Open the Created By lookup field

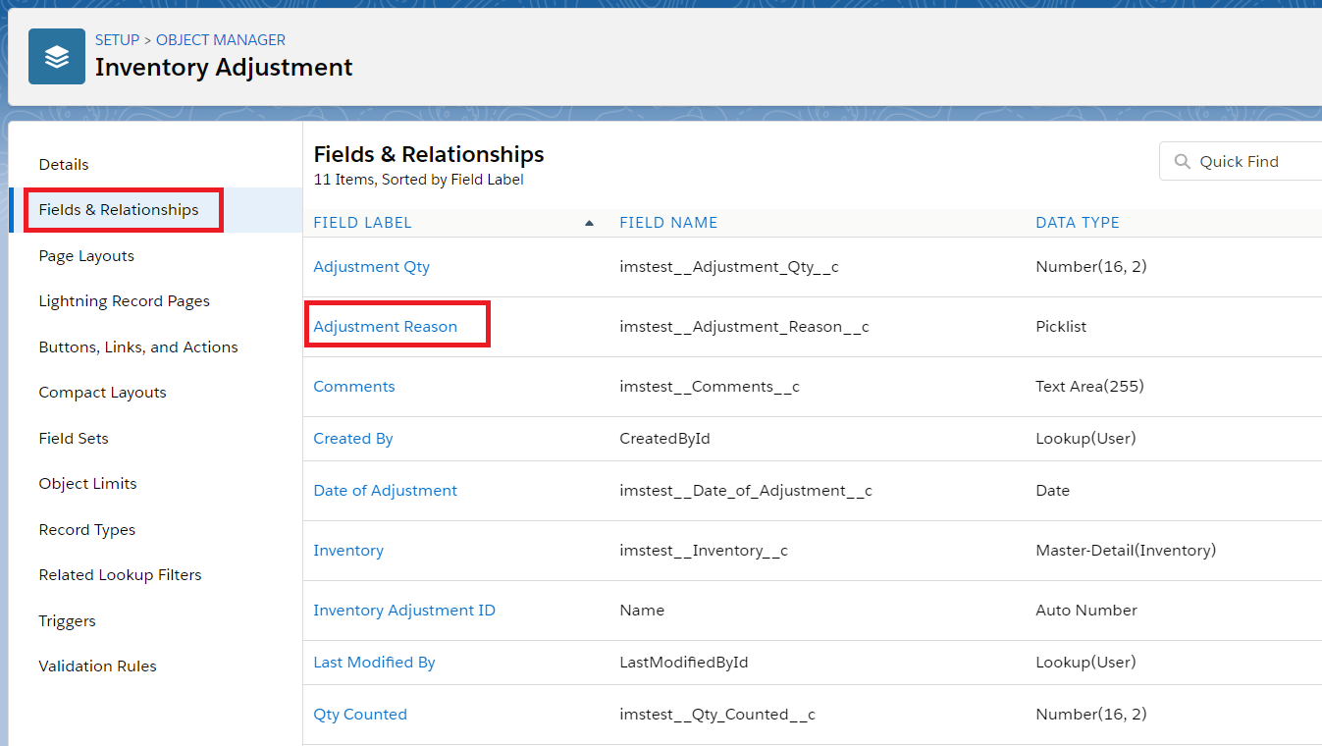point(352,438)
